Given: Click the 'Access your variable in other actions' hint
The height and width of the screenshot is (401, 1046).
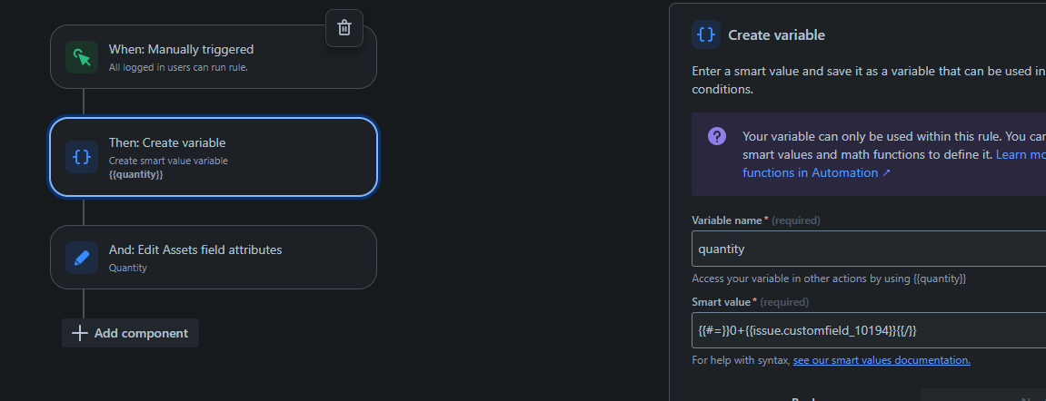Looking at the screenshot, I should point(829,279).
